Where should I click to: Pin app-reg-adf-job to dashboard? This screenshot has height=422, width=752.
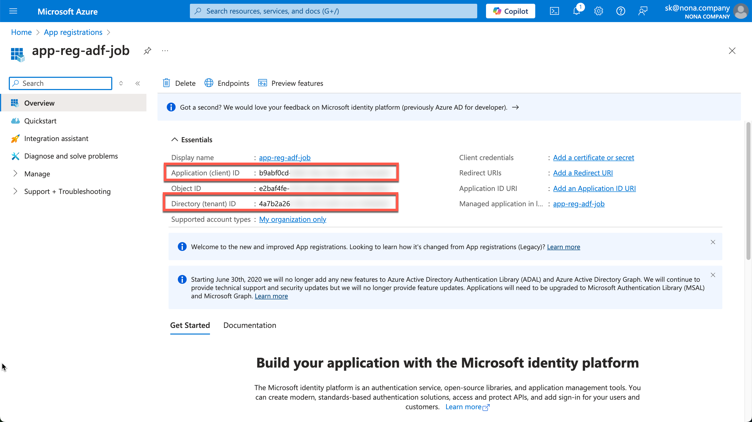pyautogui.click(x=147, y=51)
